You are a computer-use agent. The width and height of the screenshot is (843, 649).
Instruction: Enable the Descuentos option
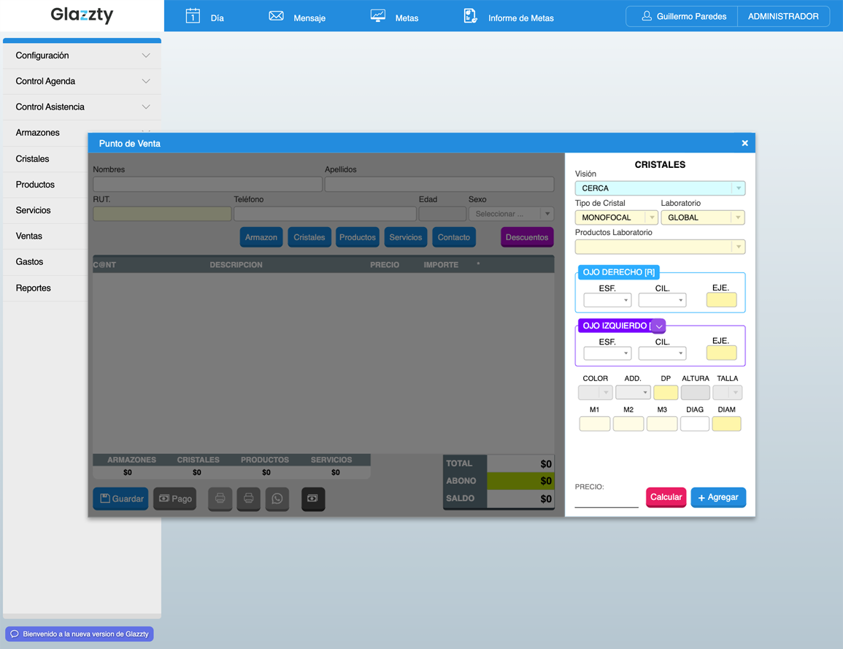point(527,237)
